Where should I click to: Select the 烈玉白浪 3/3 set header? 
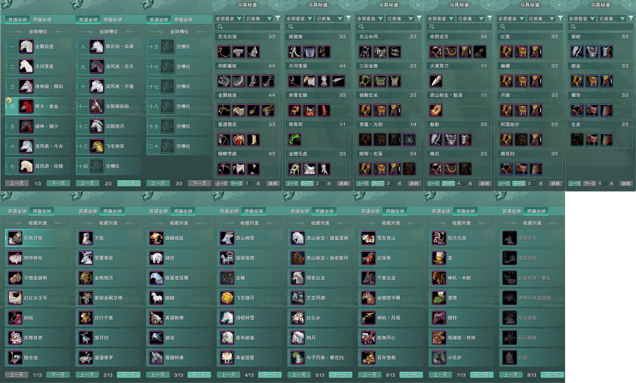coord(247,37)
